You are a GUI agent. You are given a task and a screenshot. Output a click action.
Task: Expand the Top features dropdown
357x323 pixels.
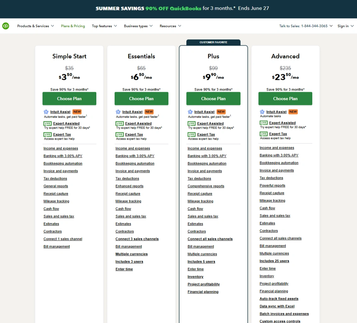coord(104,26)
